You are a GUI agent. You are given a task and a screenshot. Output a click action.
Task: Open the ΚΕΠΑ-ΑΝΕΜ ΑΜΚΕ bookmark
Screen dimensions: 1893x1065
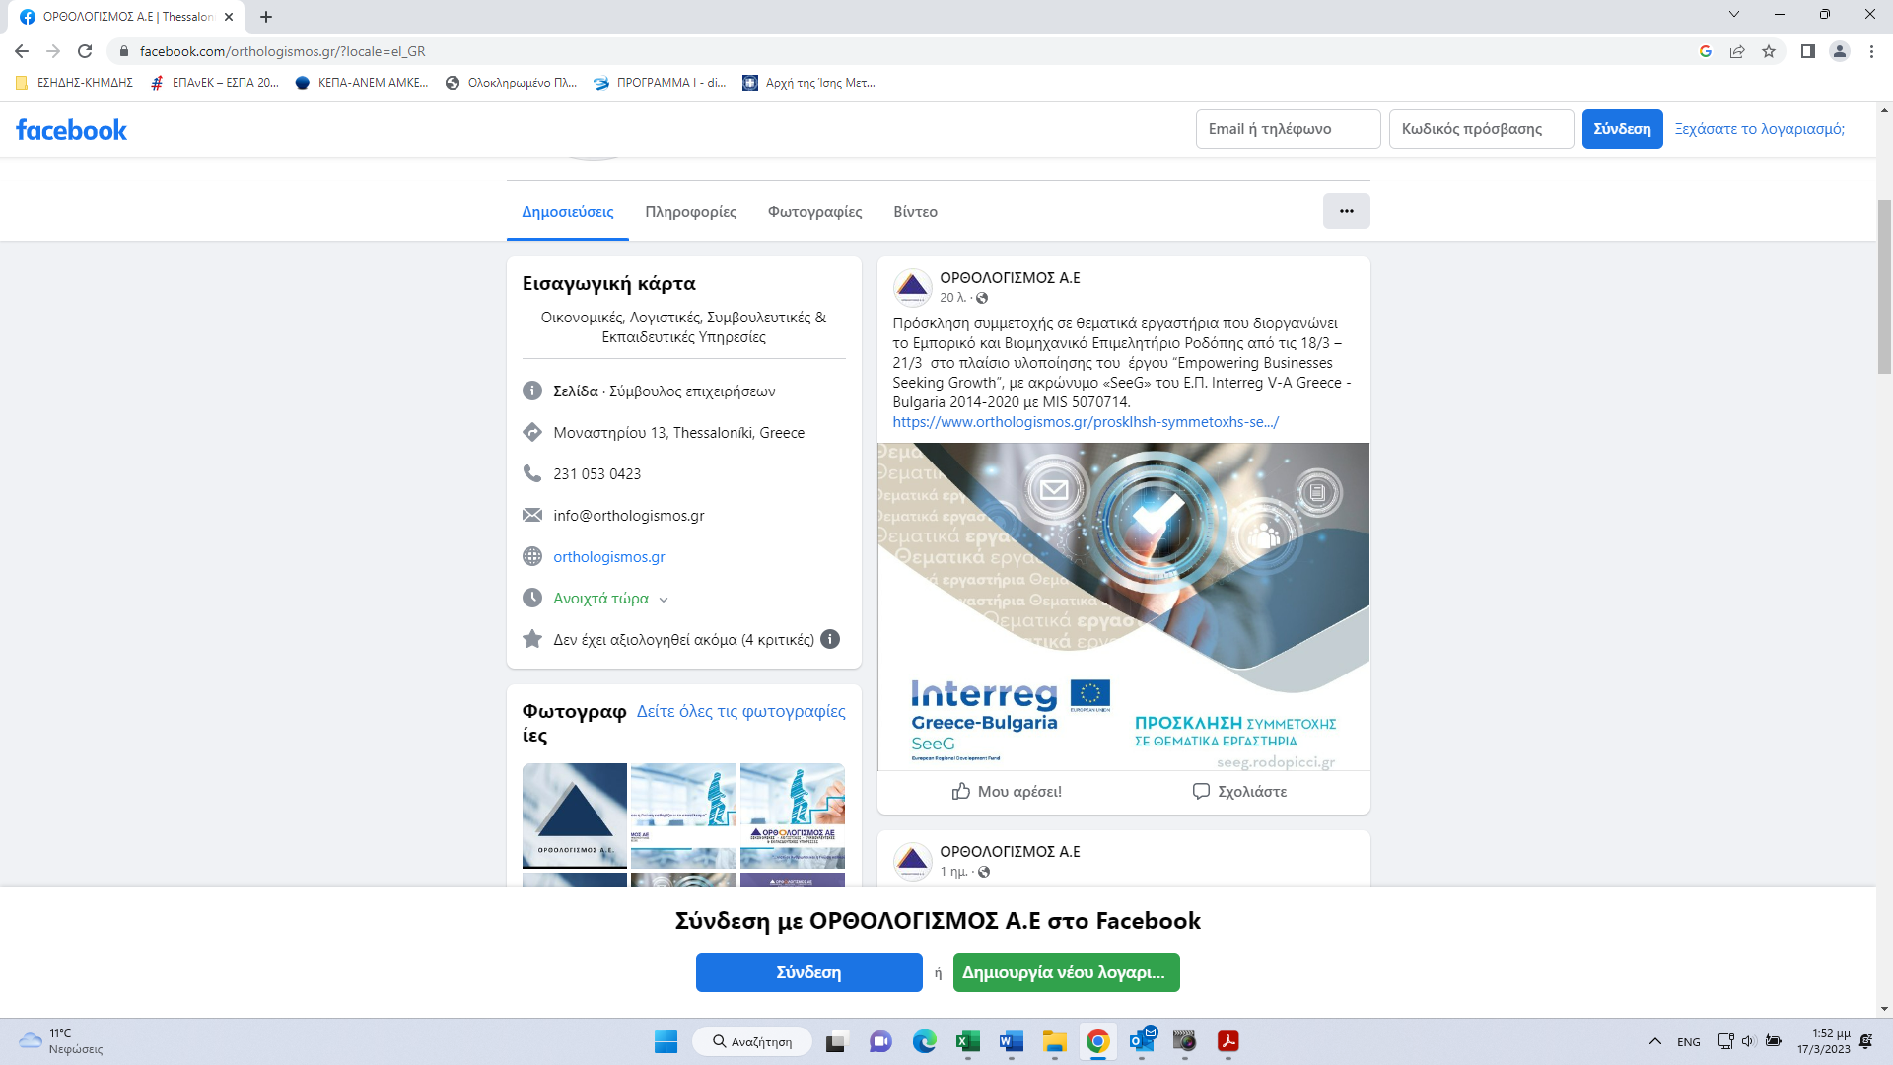click(x=361, y=83)
